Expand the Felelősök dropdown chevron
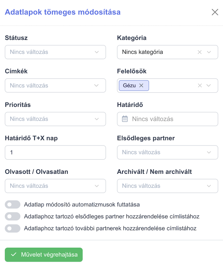Screen dimensions: 223x265 tap(209, 86)
